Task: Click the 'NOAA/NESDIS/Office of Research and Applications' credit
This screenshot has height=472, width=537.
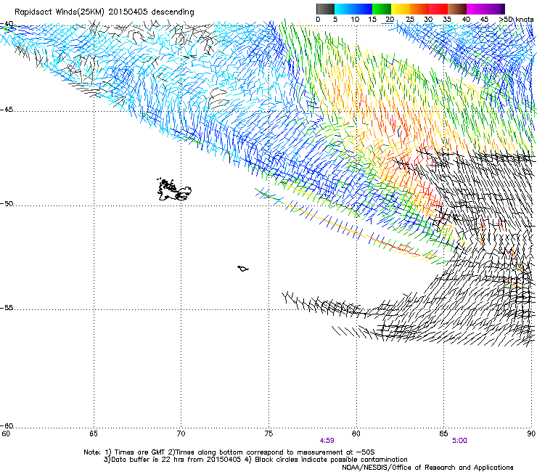Action: (x=427, y=468)
